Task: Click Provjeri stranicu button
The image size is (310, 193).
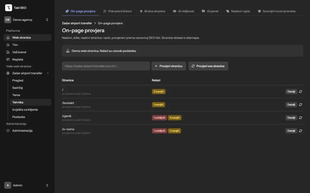Action: pos(169,66)
